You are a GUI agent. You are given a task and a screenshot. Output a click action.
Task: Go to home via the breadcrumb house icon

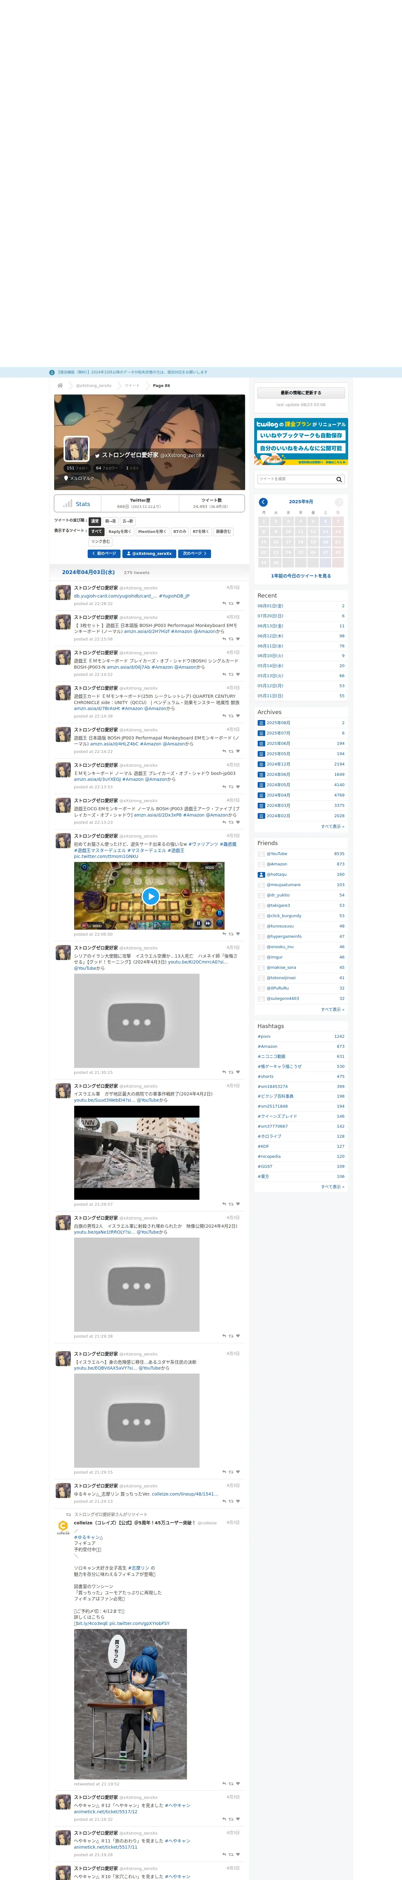(60, 385)
